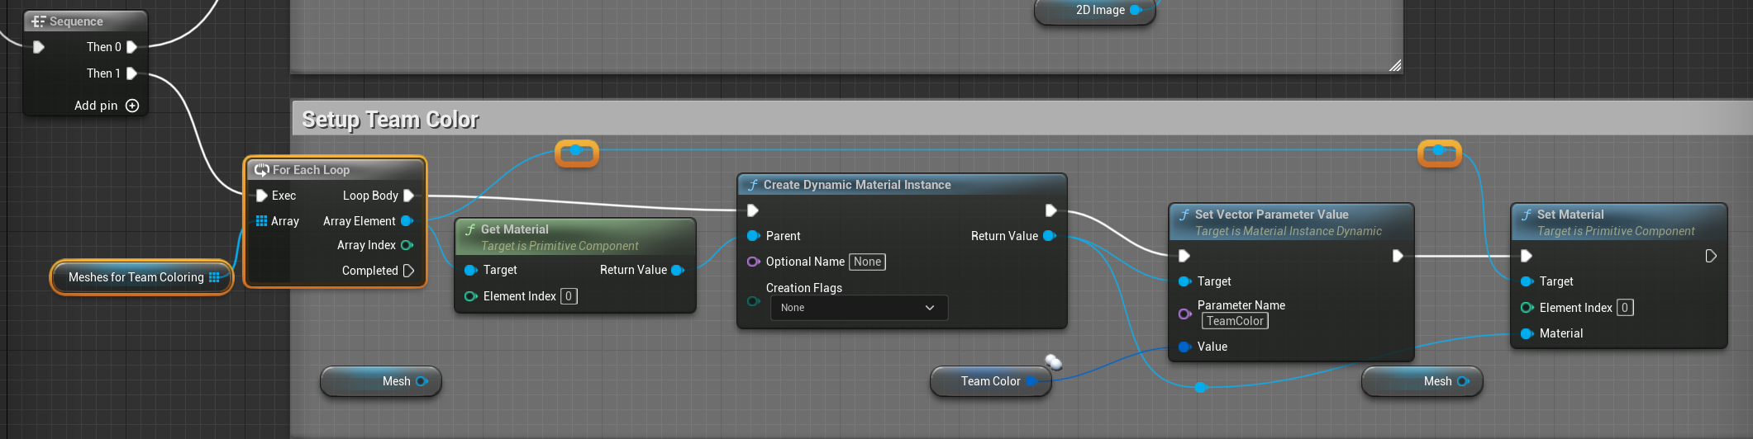Click Set Vector Parameter Value Target pin
The image size is (1753, 439).
tap(1185, 281)
